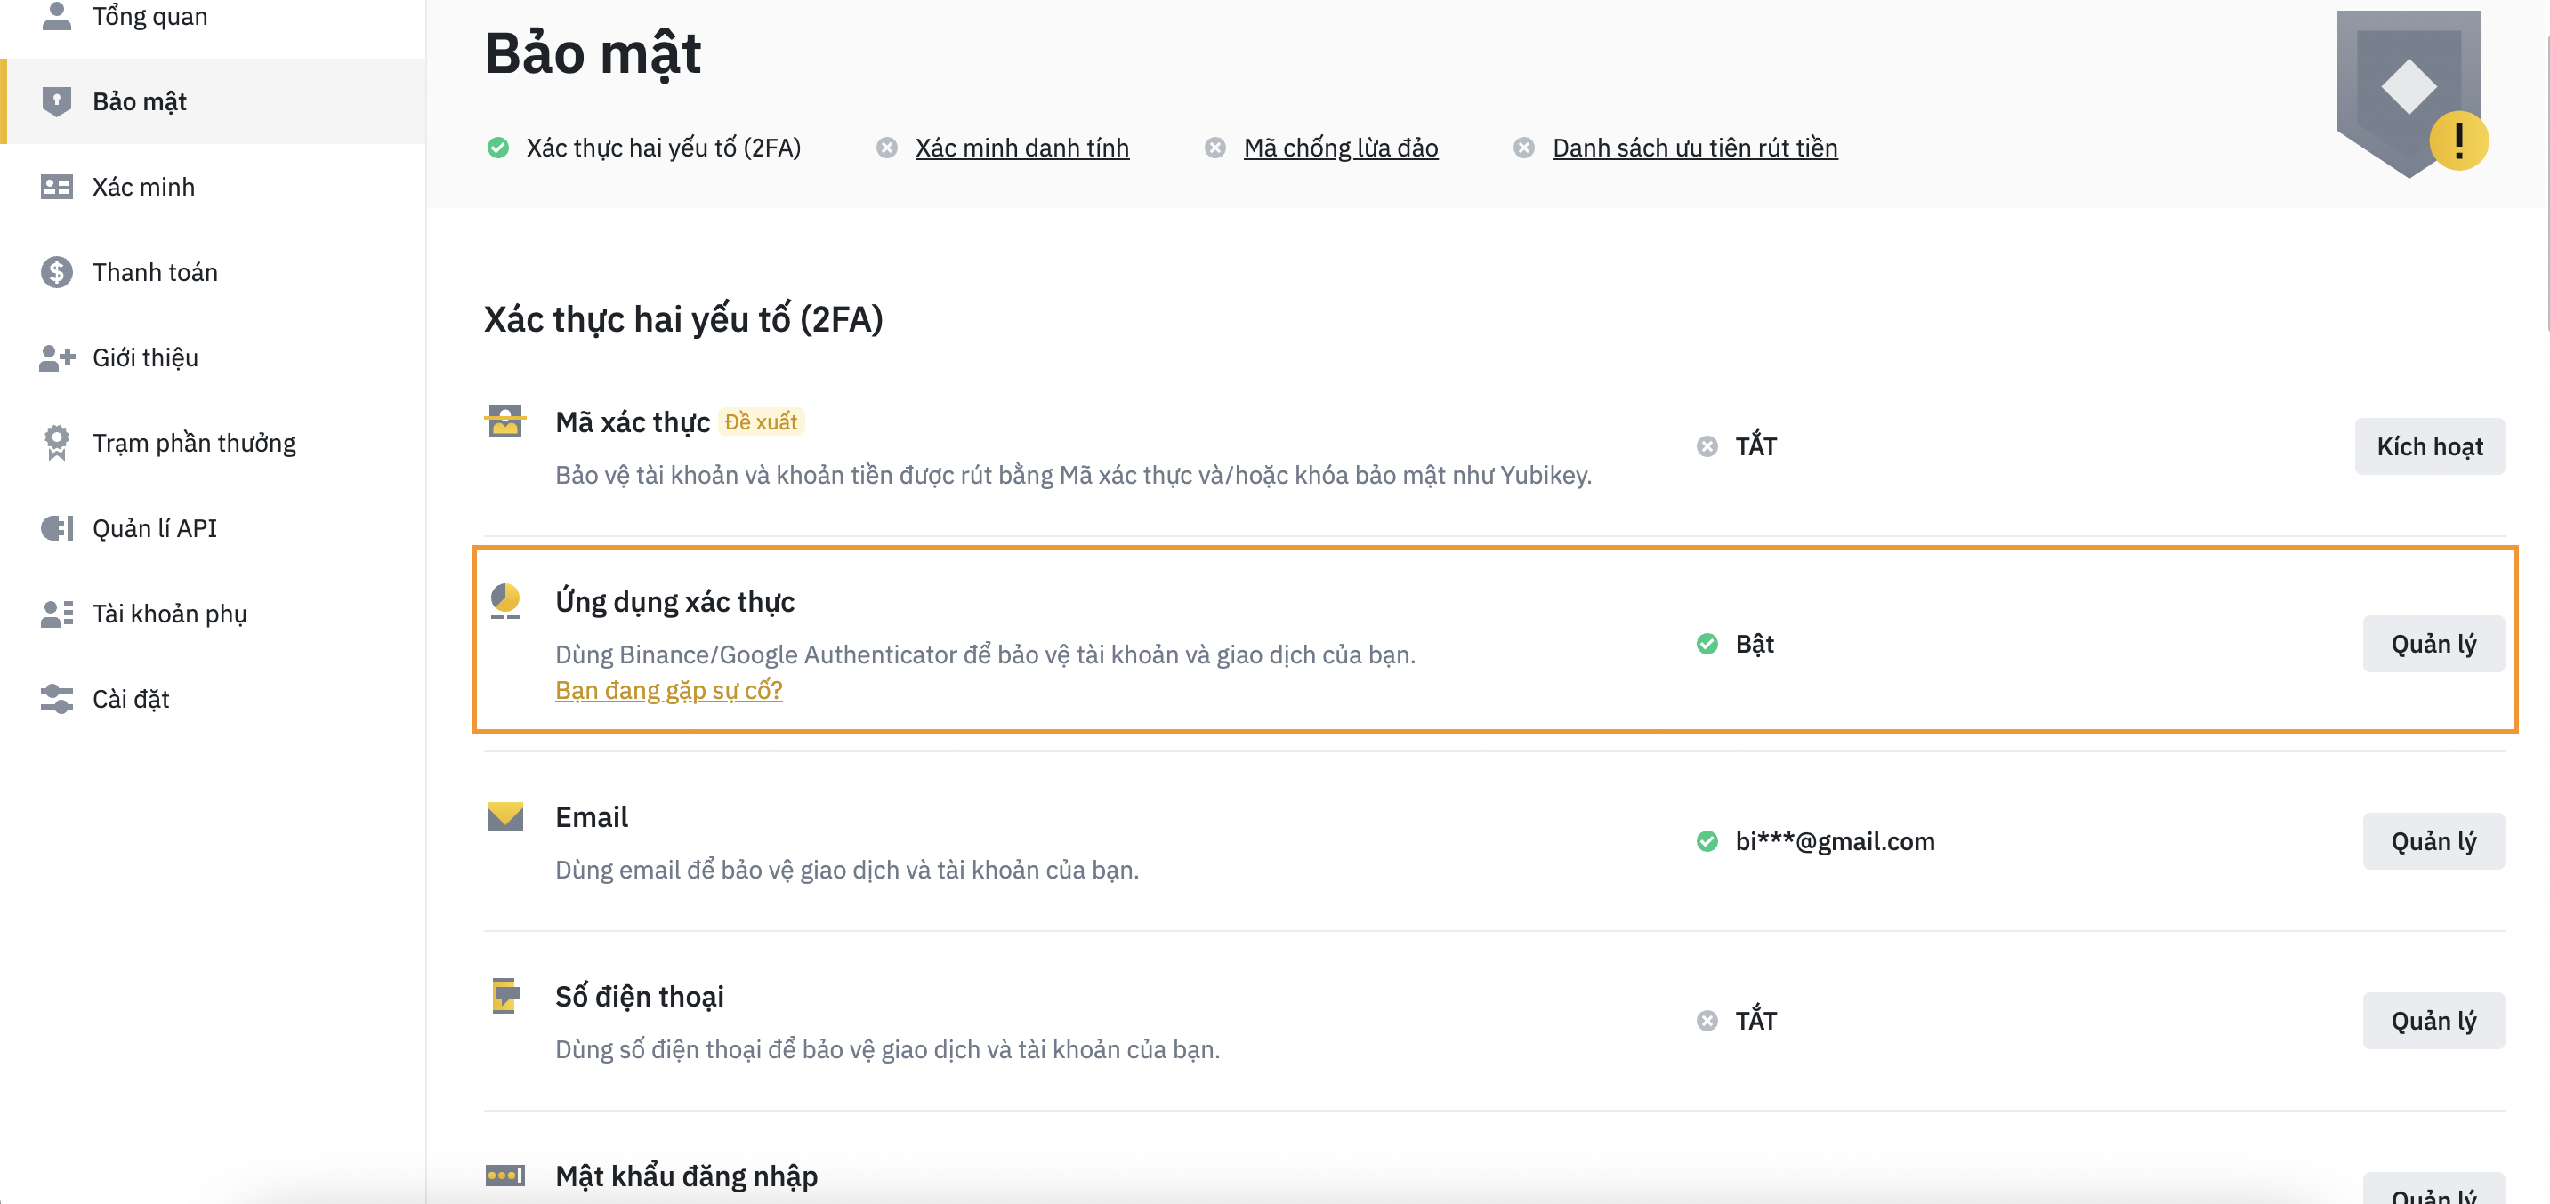Viewport: 2550px width, 1204px height.
Task: Follow the Danh sách ưu tiên rút tiền link
Action: coord(1695,148)
